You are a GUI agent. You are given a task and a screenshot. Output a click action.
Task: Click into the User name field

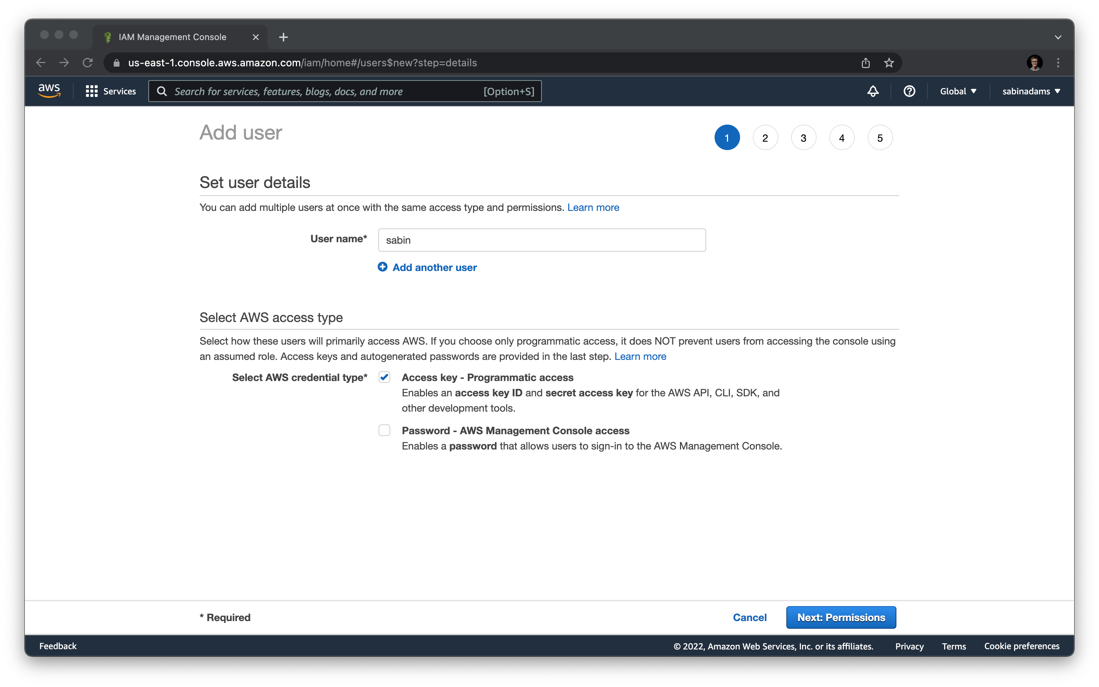coord(541,240)
